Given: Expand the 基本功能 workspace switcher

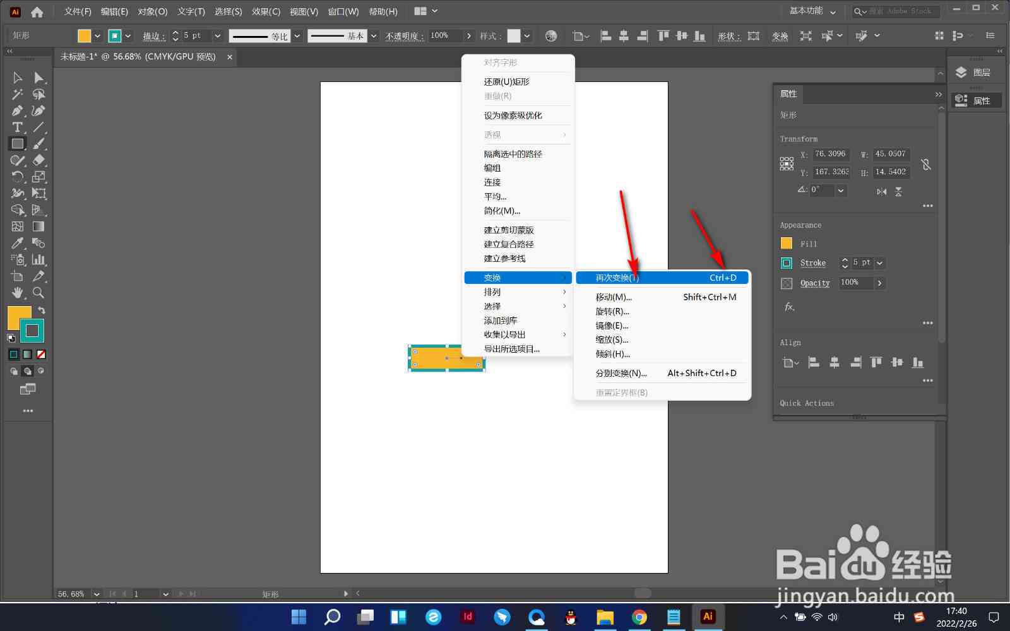Looking at the screenshot, I should [x=813, y=11].
